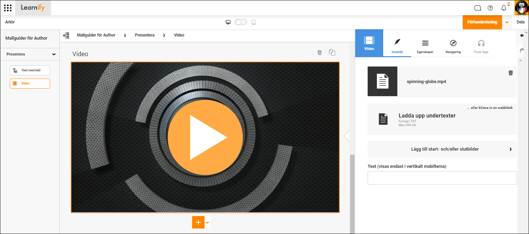The height and width of the screenshot is (234, 529).
Task: Click the Förhandsvisning button
Action: tap(482, 22)
